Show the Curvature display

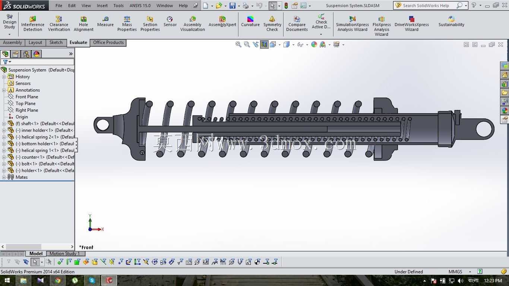pyautogui.click(x=250, y=22)
